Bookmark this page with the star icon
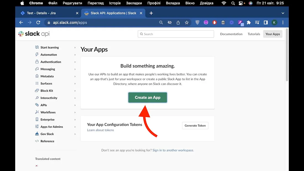Screen dimensions: 304x171 [187, 22]
